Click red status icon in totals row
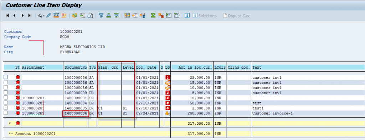The width and height of the screenshot is (365, 140). [x=18, y=123]
